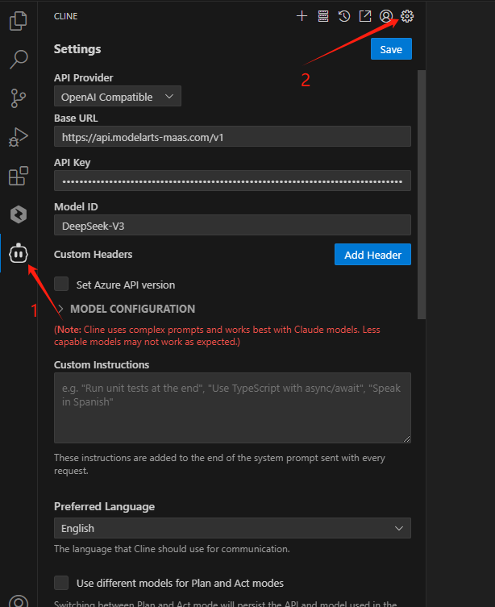Enable Set Azure API version checkbox

pyautogui.click(x=61, y=284)
